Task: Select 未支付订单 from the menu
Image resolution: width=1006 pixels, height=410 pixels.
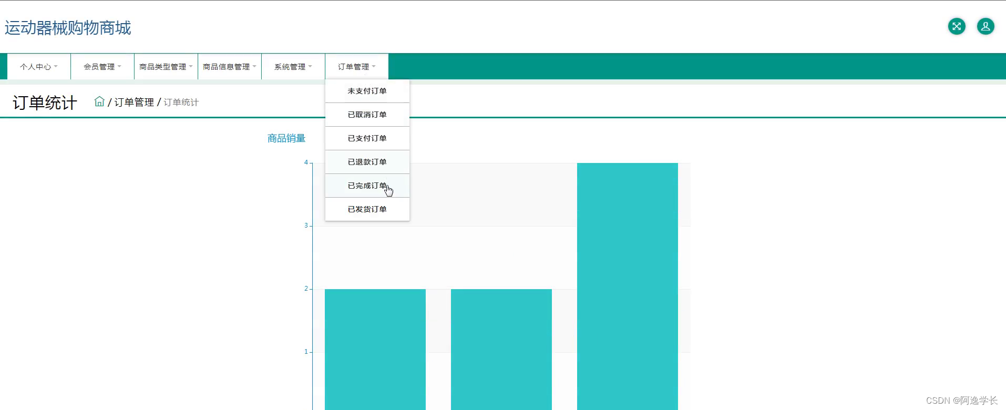Action: 367,91
